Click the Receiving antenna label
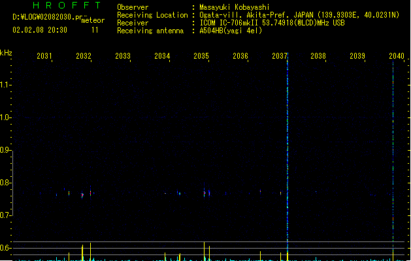 click(150, 31)
